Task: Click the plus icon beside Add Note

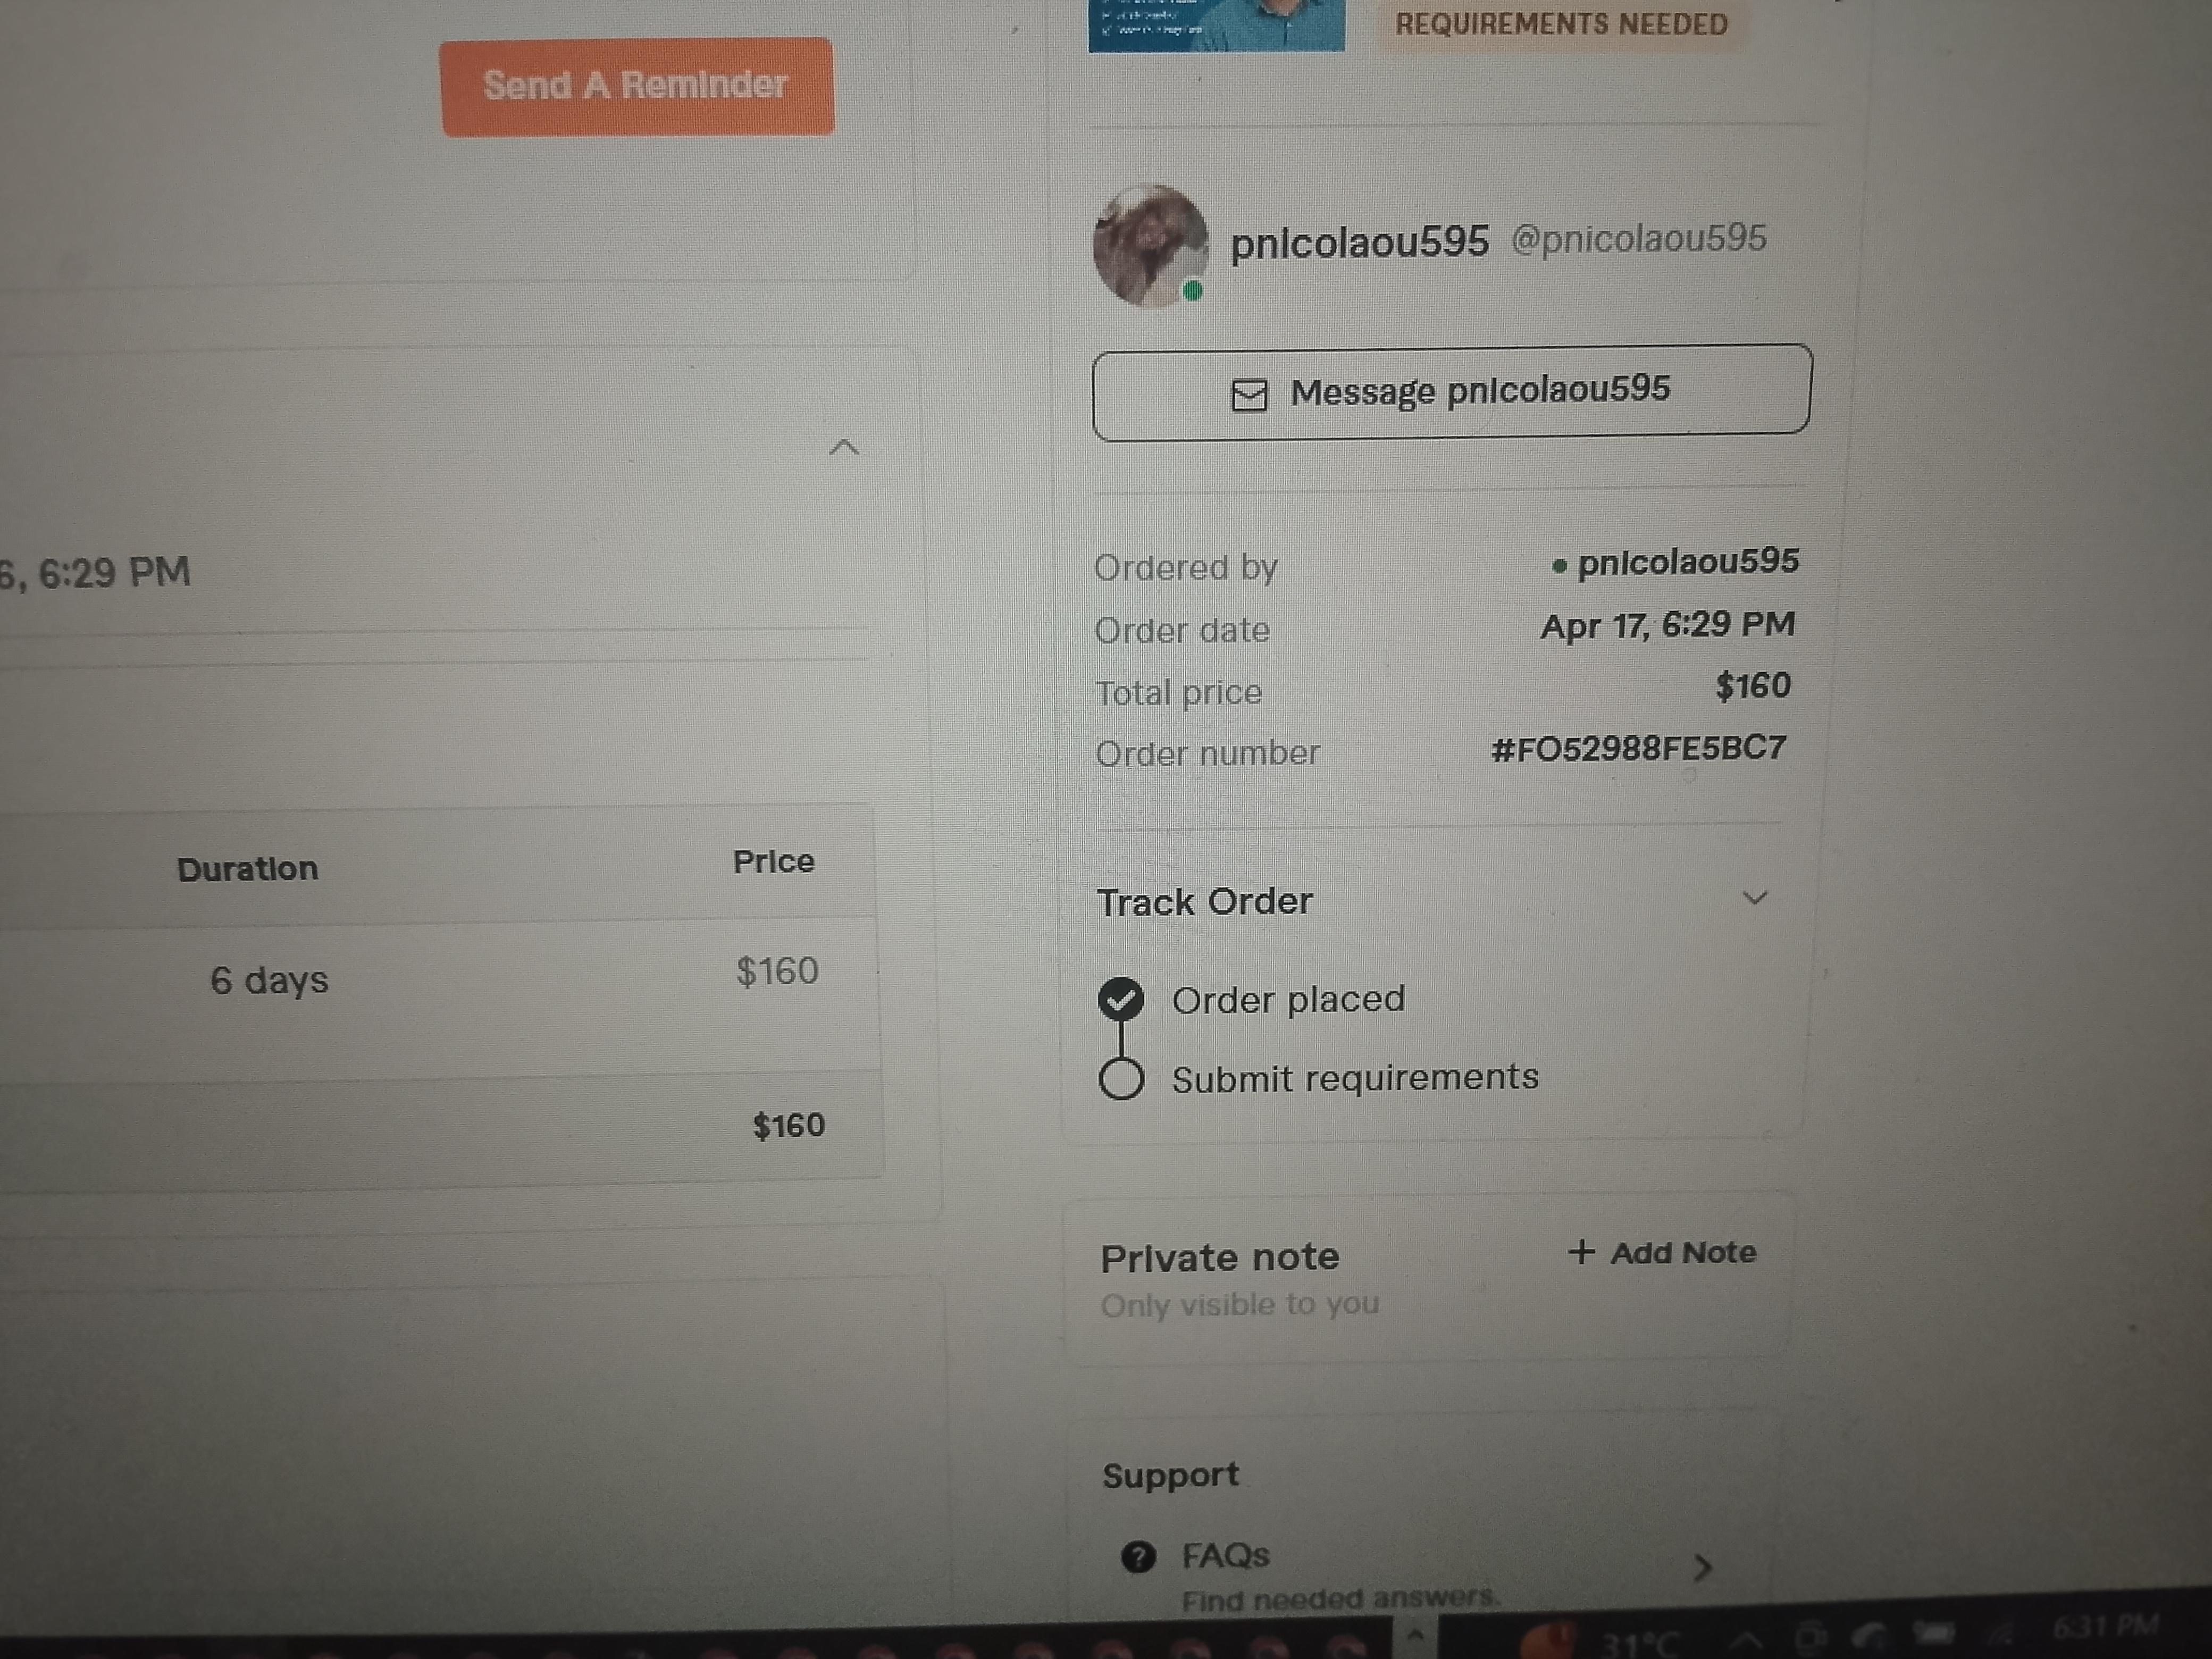Action: [1581, 1252]
